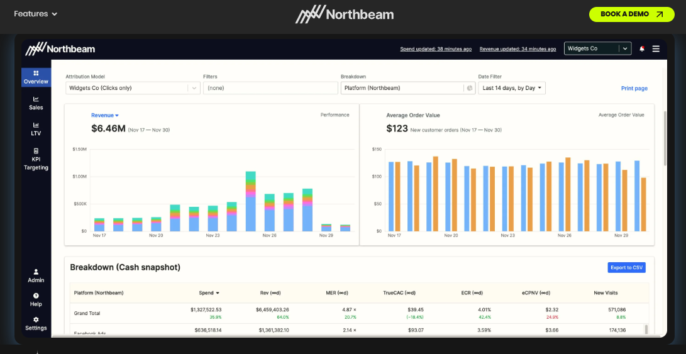Click the vertical scrollbar of the dashboard
Viewport: 686px width, 354px height.
click(665, 138)
